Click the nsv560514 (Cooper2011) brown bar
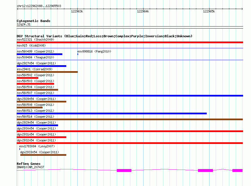 tap(130, 119)
